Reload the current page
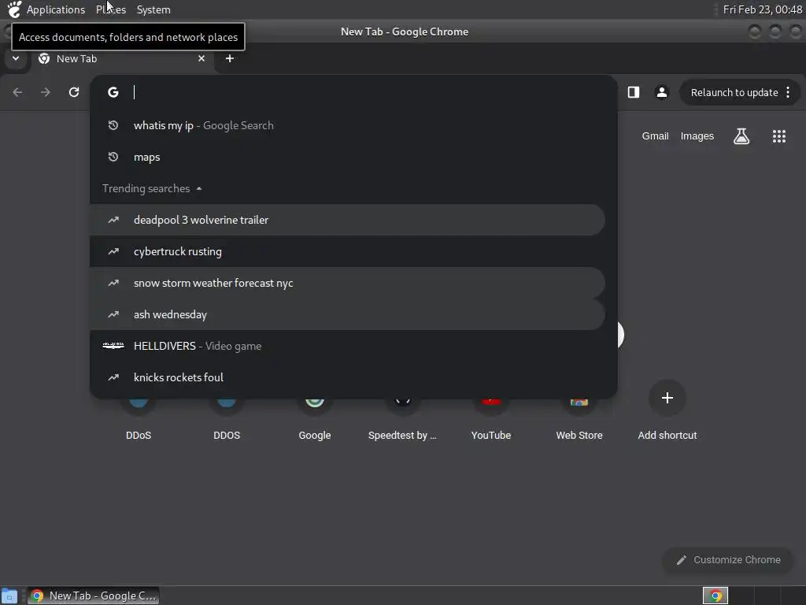 74,92
